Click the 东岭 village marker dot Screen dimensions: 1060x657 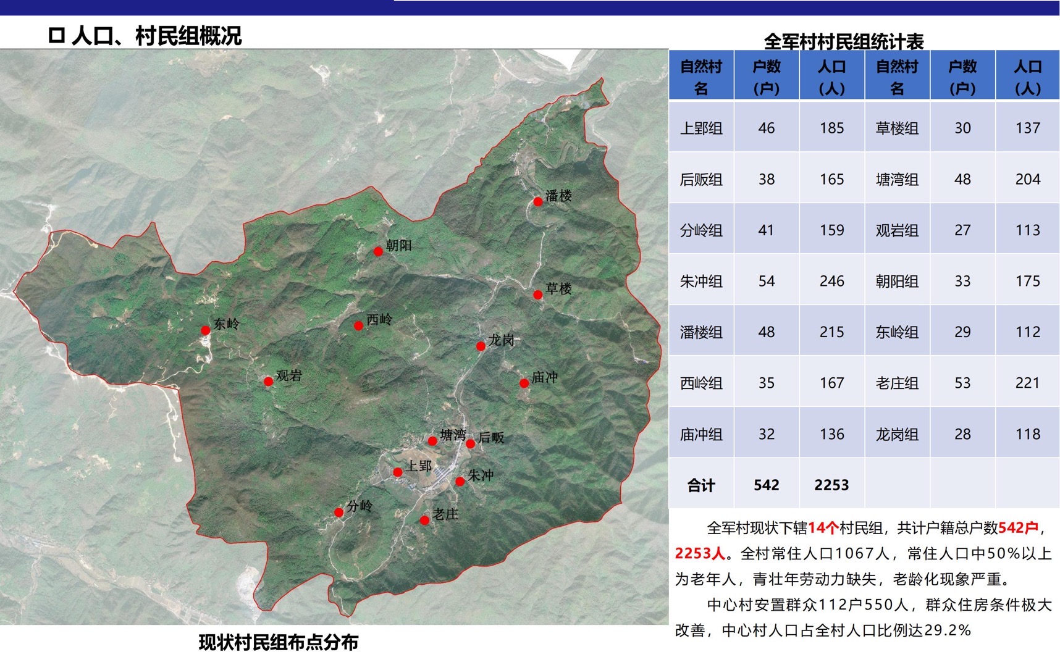(x=206, y=330)
